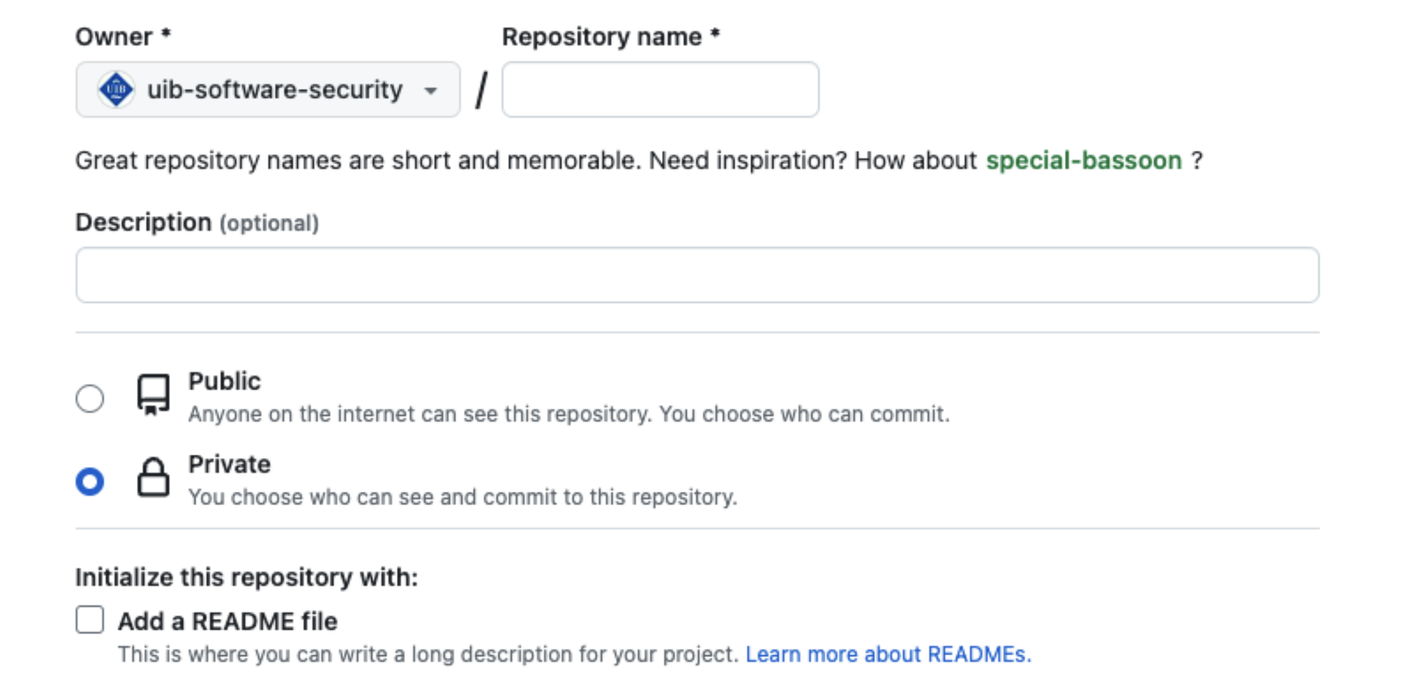Select the Private visibility radio button
Screen dimensions: 1407x692
(x=90, y=482)
